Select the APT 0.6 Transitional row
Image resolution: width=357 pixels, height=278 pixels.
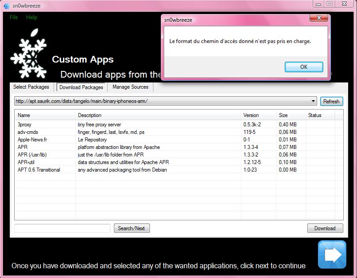(x=179, y=170)
